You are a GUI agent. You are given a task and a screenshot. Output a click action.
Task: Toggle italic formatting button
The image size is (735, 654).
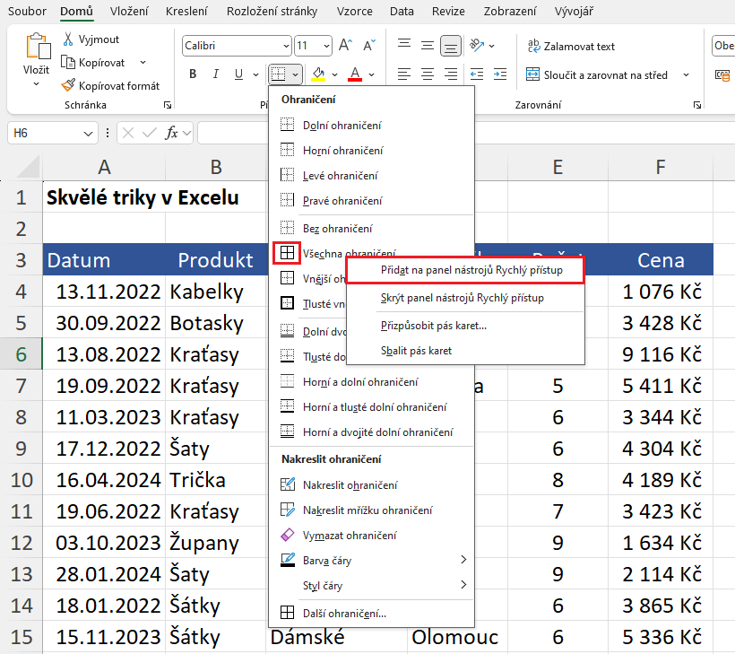(x=216, y=74)
